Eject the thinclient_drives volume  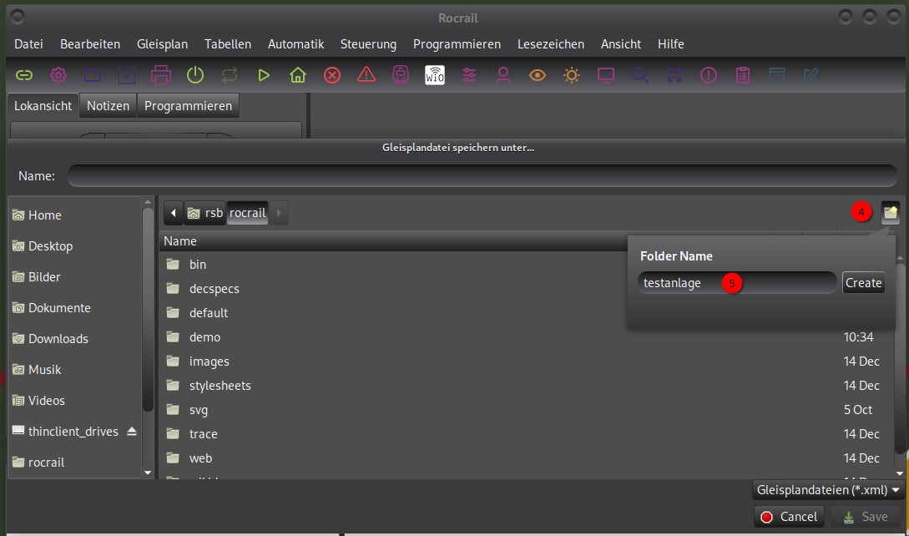pos(133,432)
